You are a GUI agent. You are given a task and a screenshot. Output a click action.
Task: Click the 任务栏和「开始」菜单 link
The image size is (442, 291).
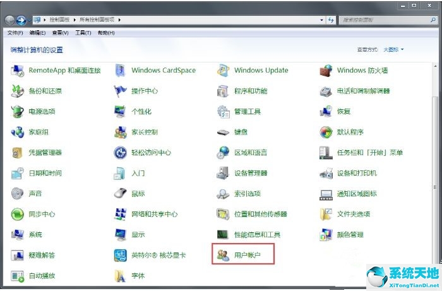click(x=370, y=153)
